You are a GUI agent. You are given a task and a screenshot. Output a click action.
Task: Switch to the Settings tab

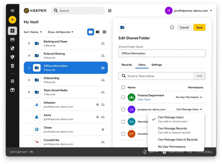(157, 65)
